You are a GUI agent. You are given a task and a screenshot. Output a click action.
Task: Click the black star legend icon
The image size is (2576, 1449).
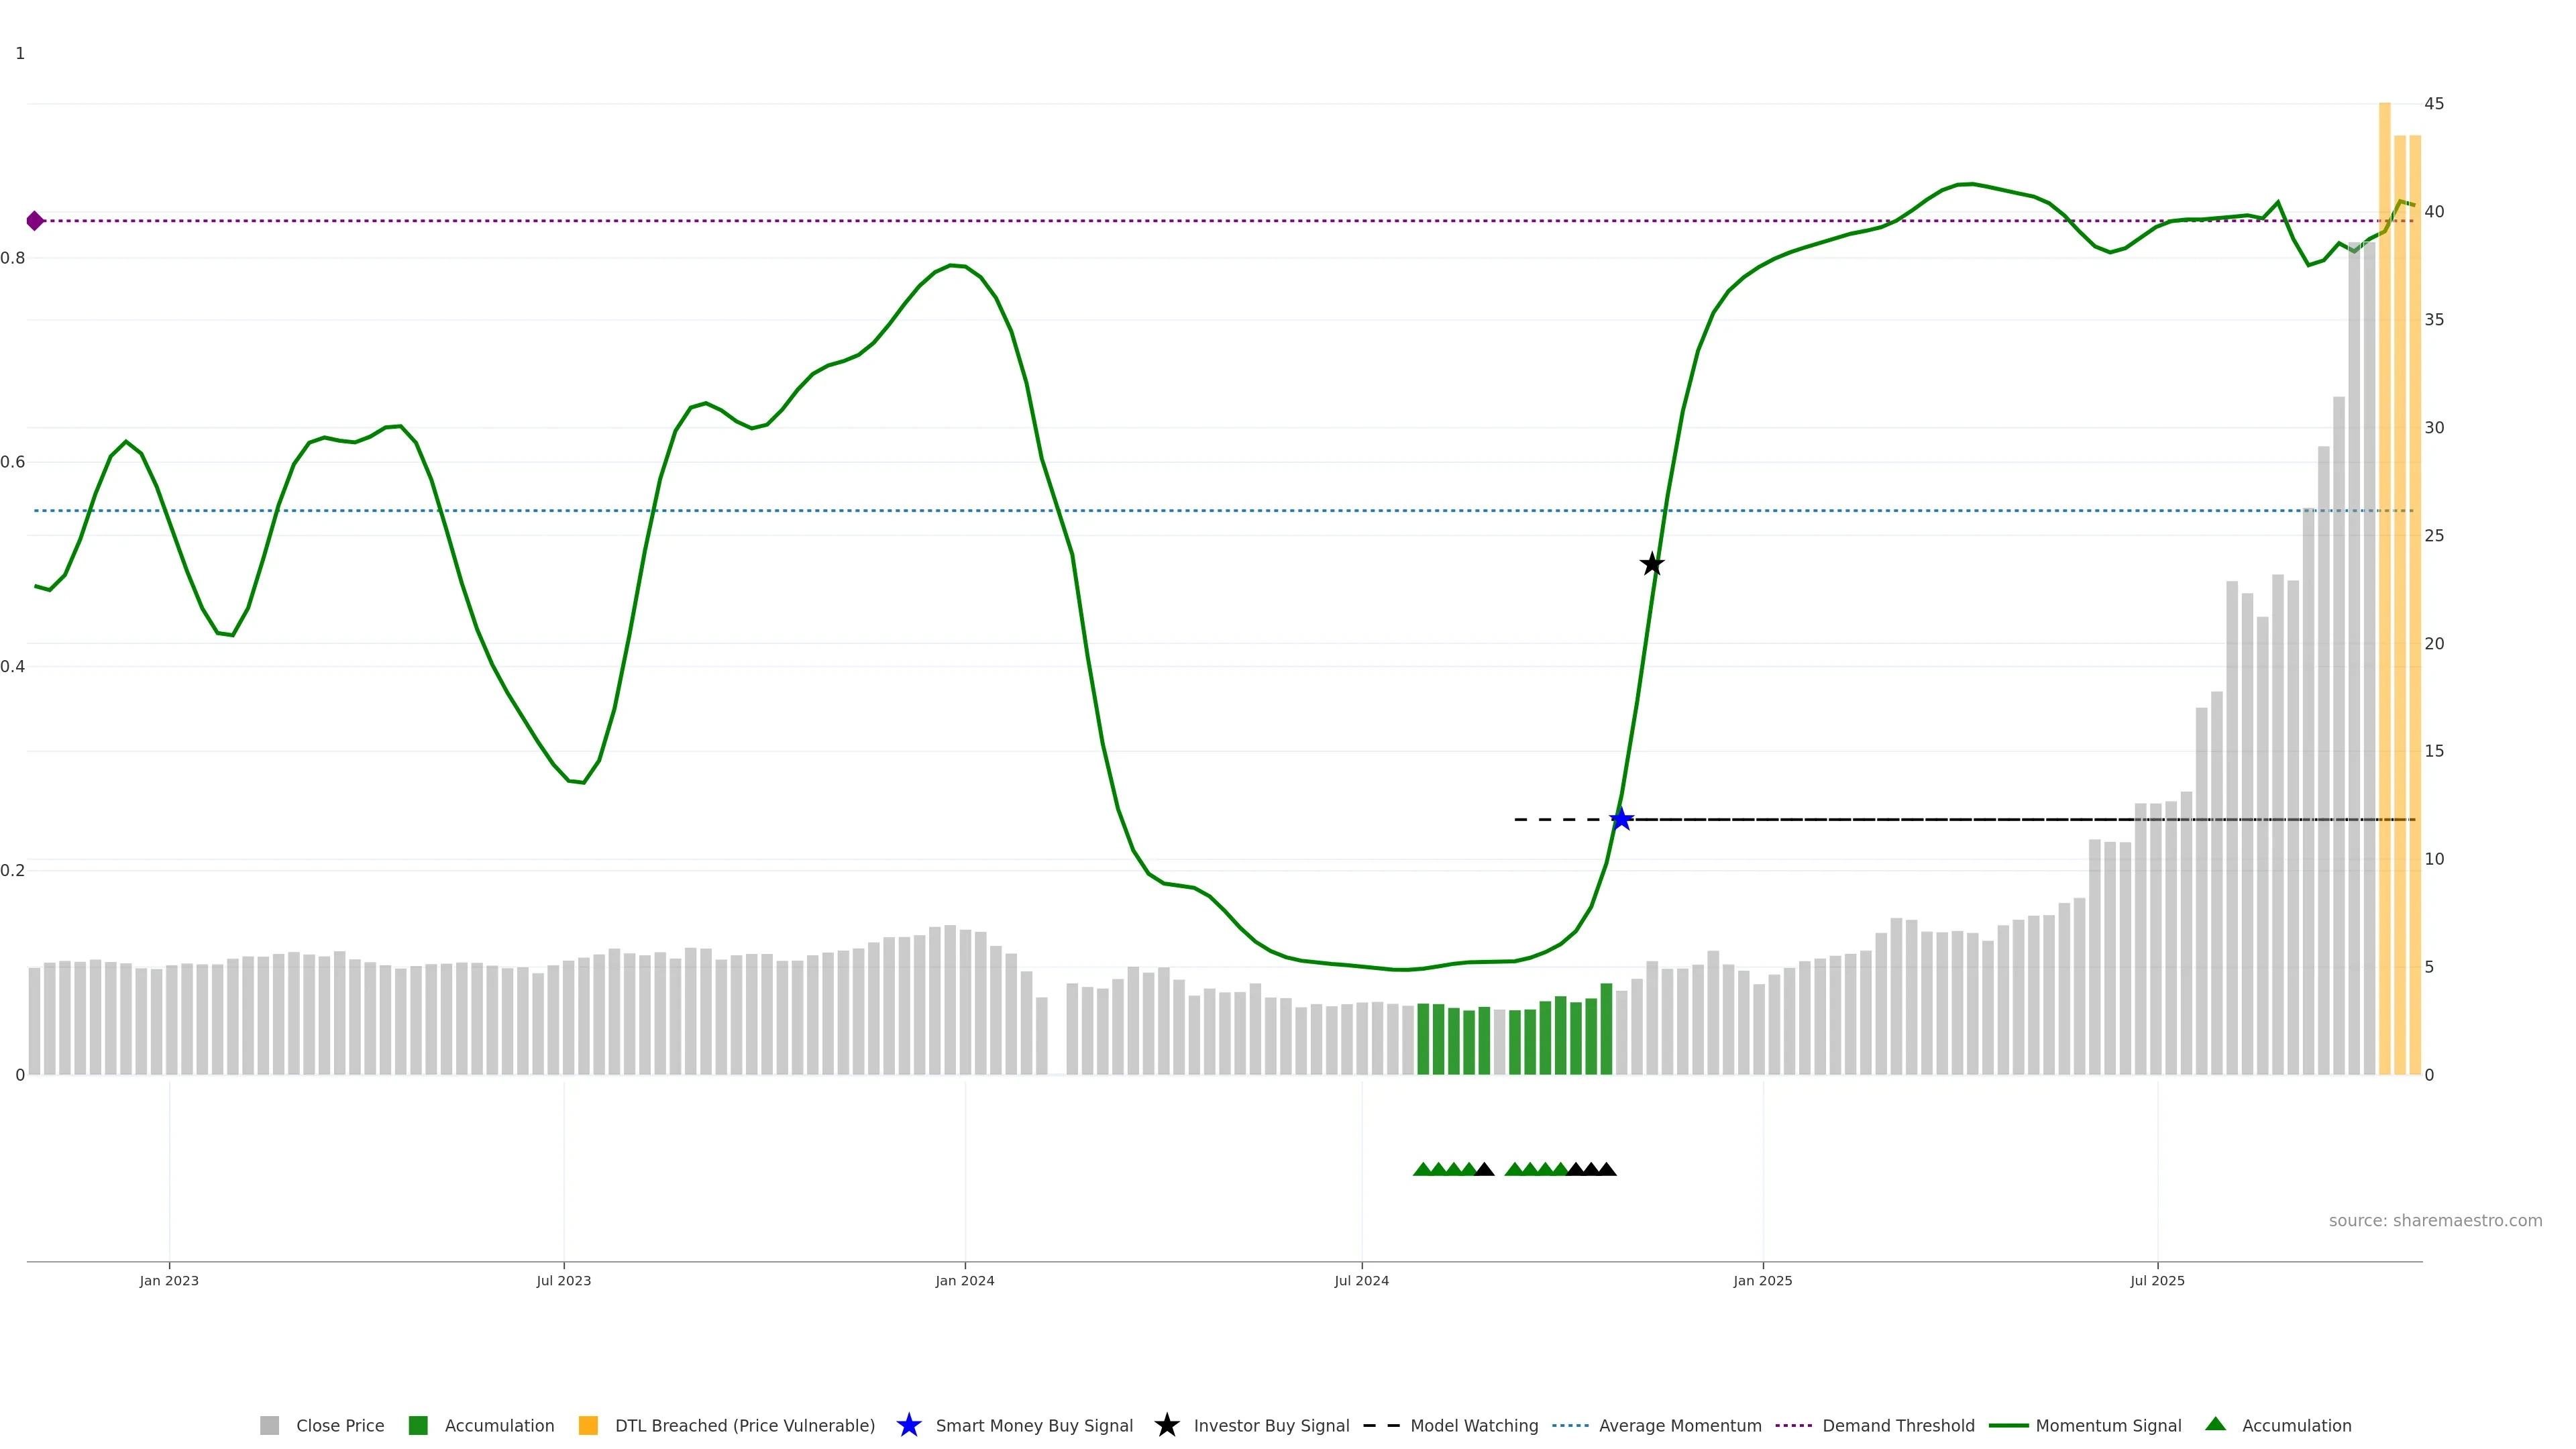[x=1167, y=1425]
